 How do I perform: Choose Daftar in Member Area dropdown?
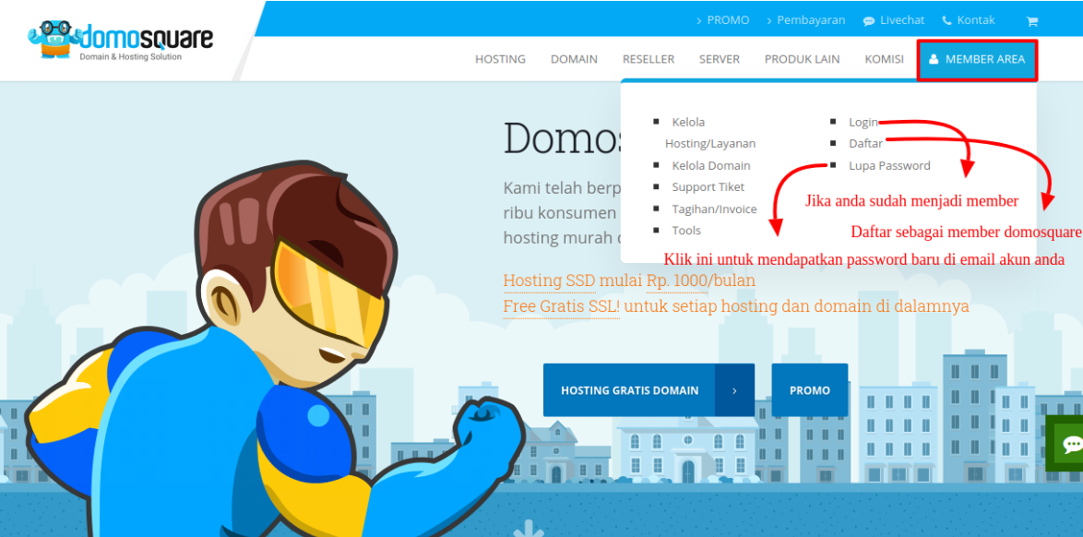(865, 144)
